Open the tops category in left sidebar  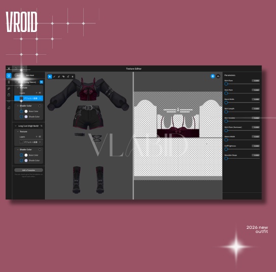click(x=9, y=76)
